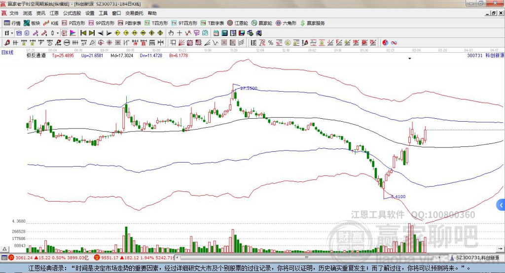Viewport: 505px width, 273px height.
Task: Switch to the K线 chart view
Action: 51,23
